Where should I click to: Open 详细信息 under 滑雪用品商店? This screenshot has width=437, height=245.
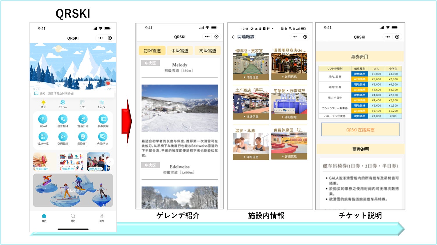coord(289,77)
